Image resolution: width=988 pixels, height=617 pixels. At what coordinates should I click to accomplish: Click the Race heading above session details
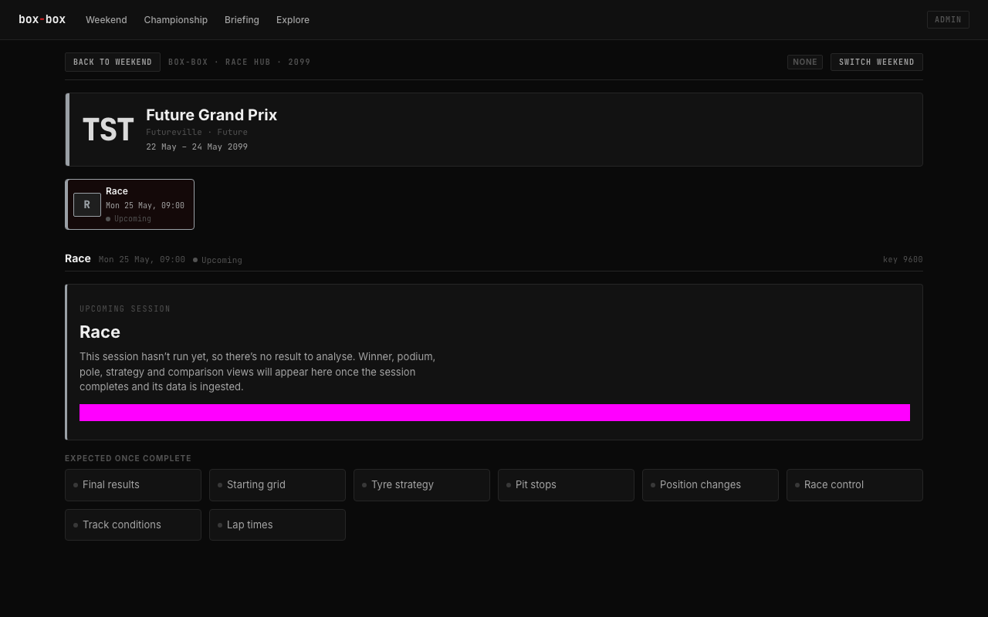(78, 258)
